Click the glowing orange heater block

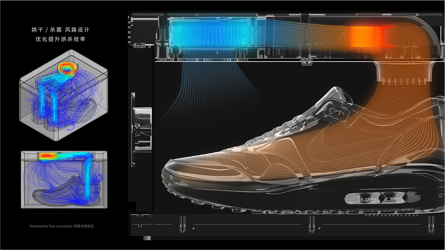pyautogui.click(x=367, y=36)
